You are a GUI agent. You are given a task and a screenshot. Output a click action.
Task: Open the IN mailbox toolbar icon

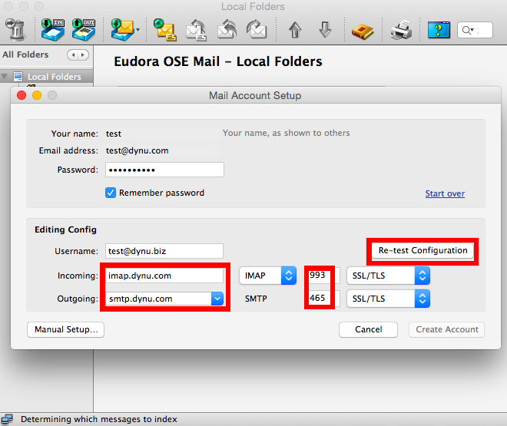53,29
